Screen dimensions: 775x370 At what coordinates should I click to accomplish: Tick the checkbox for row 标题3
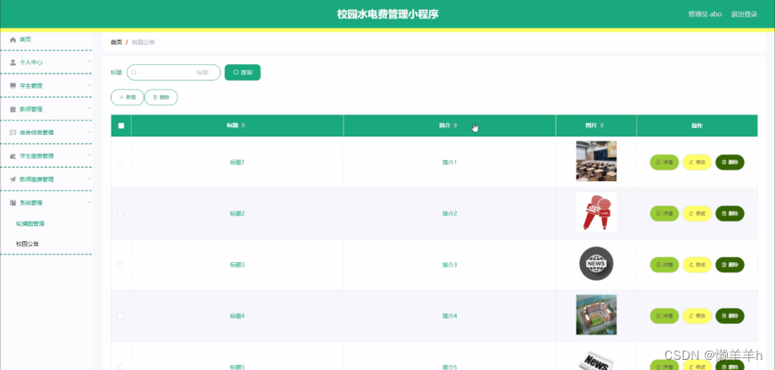(x=120, y=265)
